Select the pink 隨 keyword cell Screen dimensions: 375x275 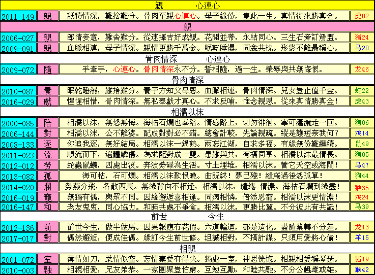[x=48, y=70]
